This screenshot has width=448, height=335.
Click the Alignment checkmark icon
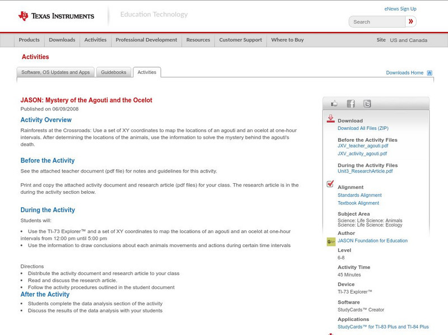coord(330,184)
